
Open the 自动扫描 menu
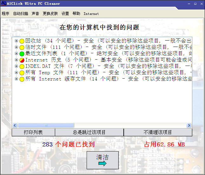tap(21, 14)
